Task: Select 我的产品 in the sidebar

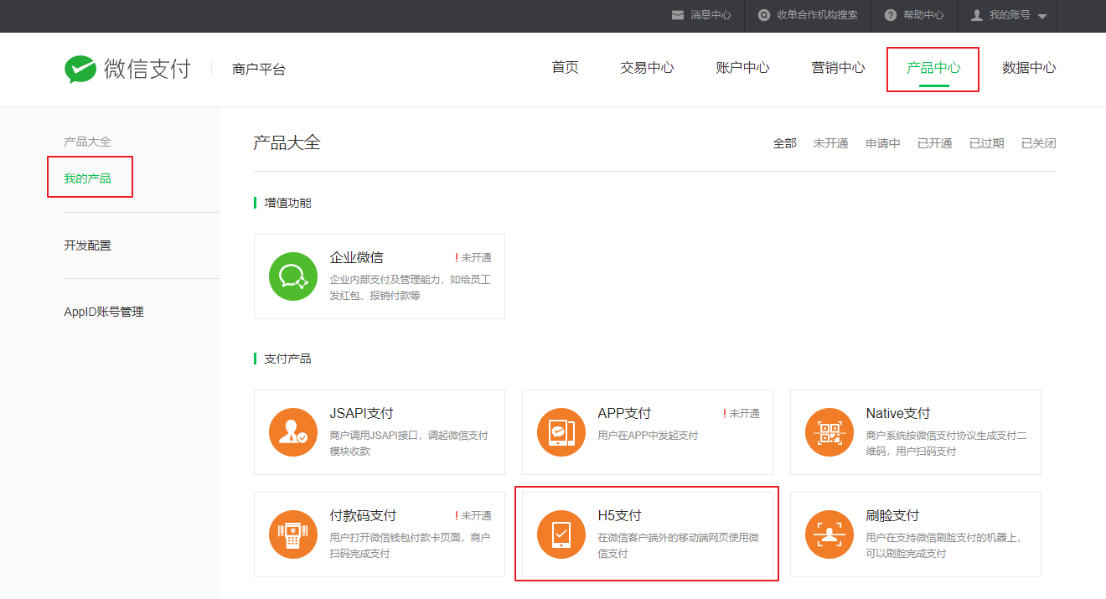Action: [87, 178]
